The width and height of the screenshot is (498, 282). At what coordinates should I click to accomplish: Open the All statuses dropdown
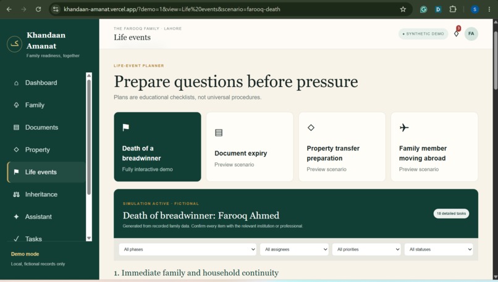point(439,249)
